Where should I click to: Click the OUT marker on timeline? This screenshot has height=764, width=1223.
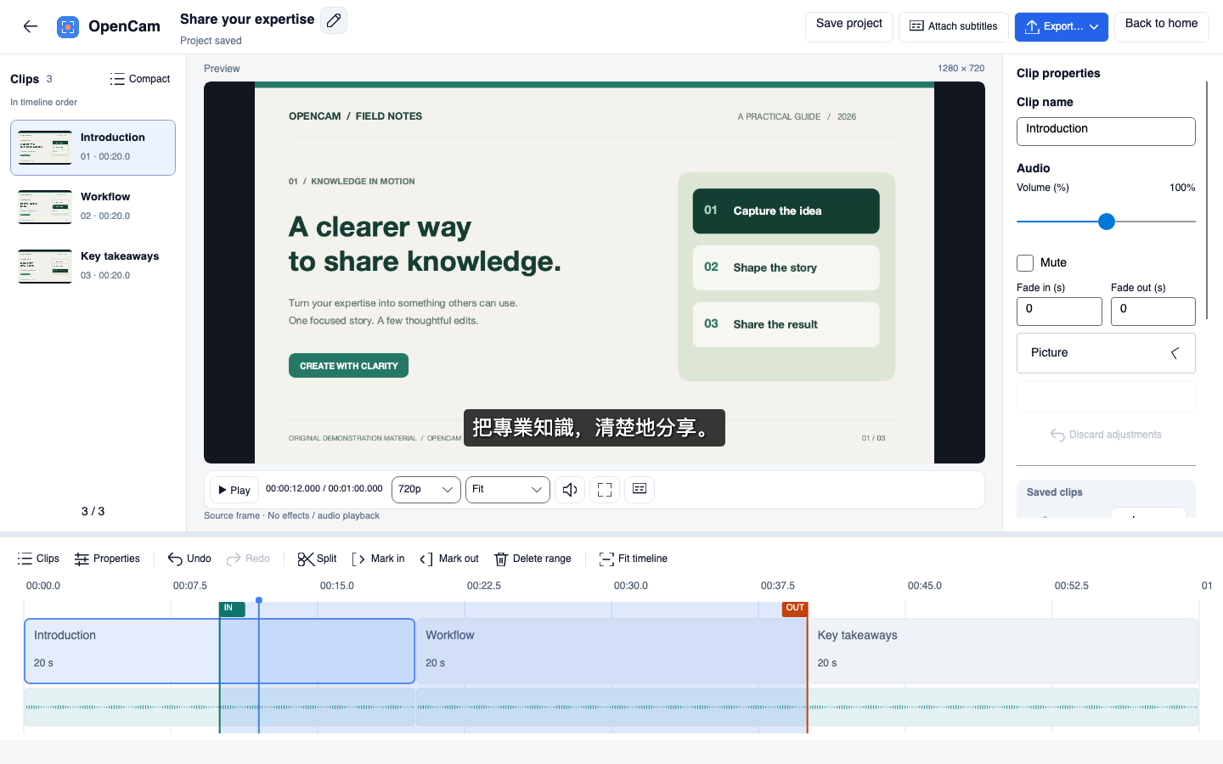point(794,609)
